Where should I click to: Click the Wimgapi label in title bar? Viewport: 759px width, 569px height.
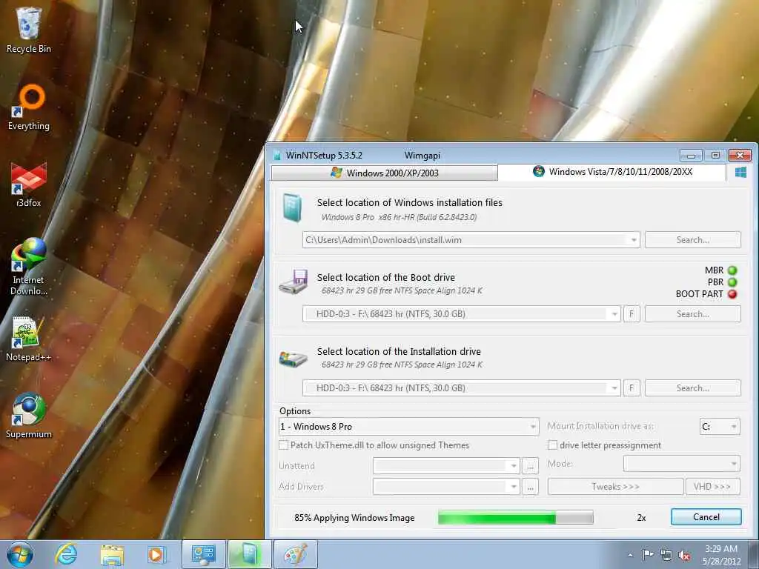[422, 156]
